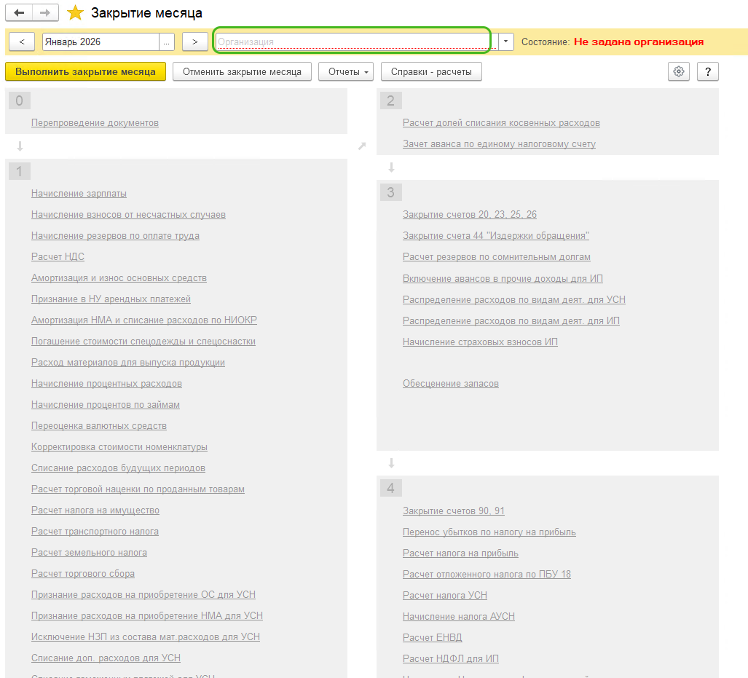
Task: Open Справки - расчеты menu
Action: pos(431,71)
